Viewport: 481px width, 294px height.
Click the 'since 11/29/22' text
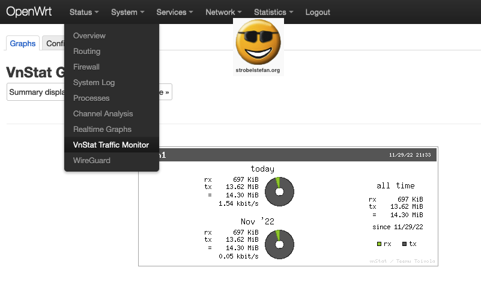[398, 227]
